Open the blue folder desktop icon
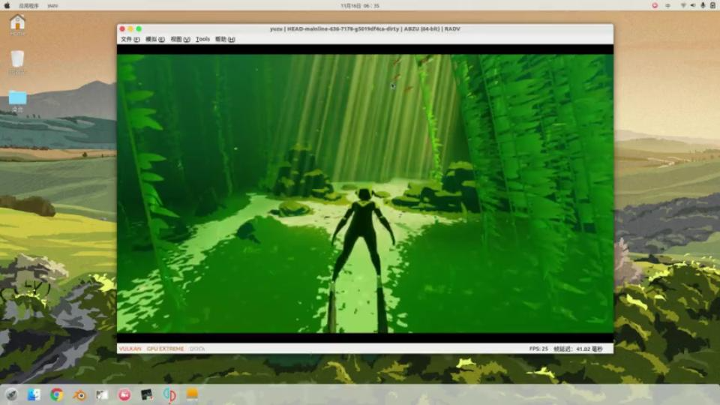Screen dimensions: 720x405 (17, 101)
